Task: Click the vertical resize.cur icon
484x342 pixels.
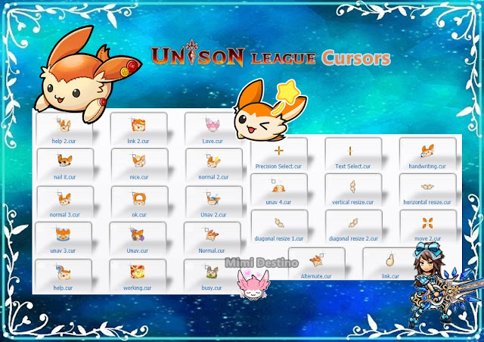Action: tap(353, 187)
